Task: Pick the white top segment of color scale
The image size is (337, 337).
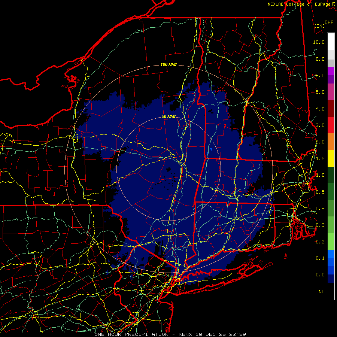Action: point(331,42)
